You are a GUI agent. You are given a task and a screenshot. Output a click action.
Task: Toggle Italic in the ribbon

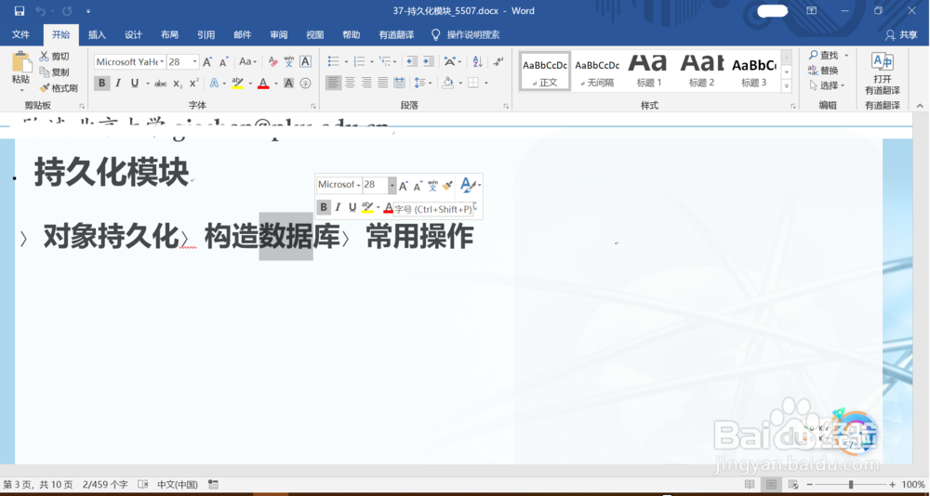click(x=118, y=84)
